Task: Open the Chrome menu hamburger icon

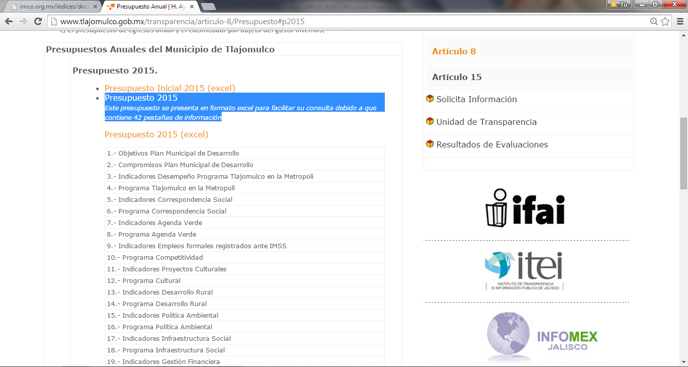Action: 679,22
